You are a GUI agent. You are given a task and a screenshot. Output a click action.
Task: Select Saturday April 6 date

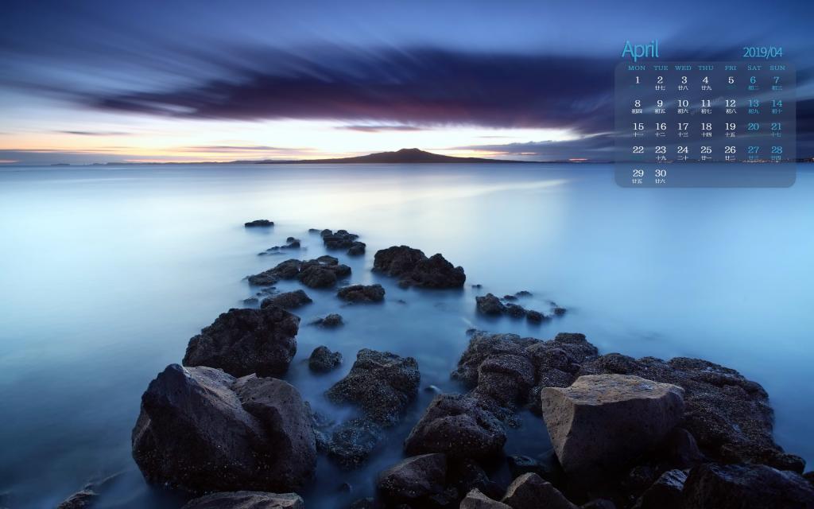753,81
